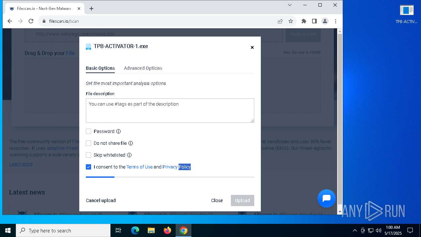Toggle Chrome side panel icon
The height and width of the screenshot is (237, 421).
(x=314, y=21)
